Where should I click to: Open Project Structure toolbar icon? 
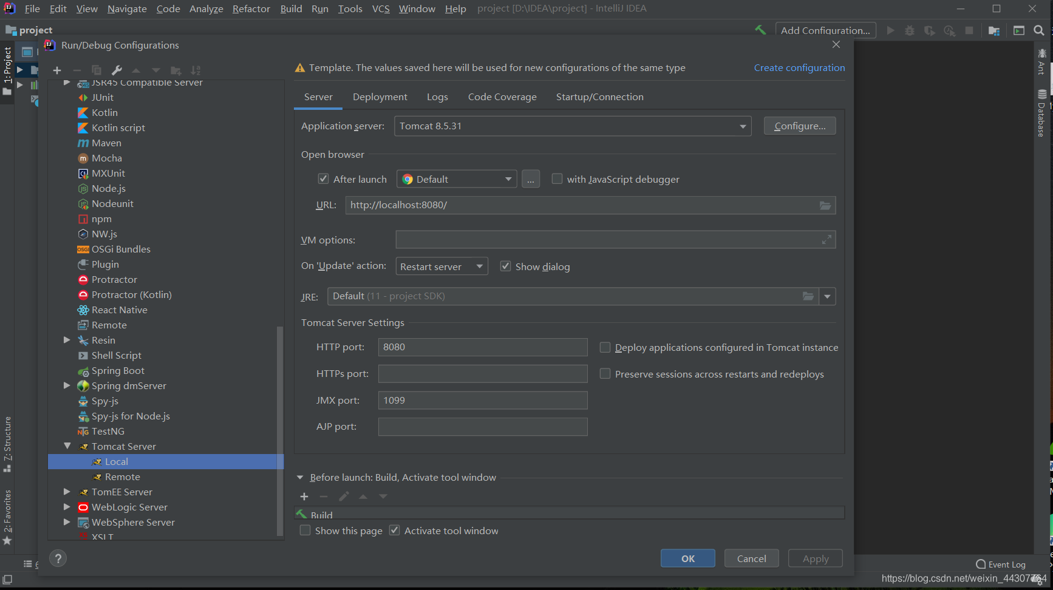[994, 30]
